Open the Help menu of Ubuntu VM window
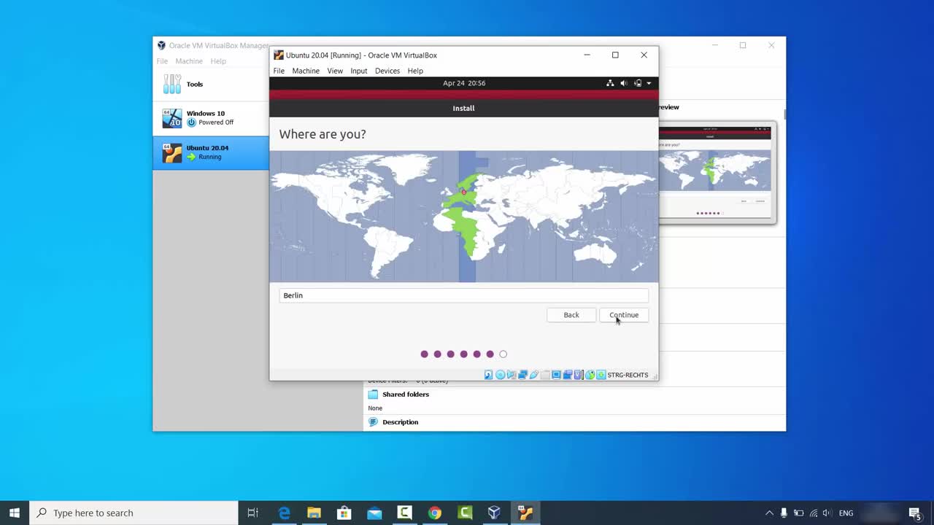This screenshot has width=934, height=525. point(415,71)
